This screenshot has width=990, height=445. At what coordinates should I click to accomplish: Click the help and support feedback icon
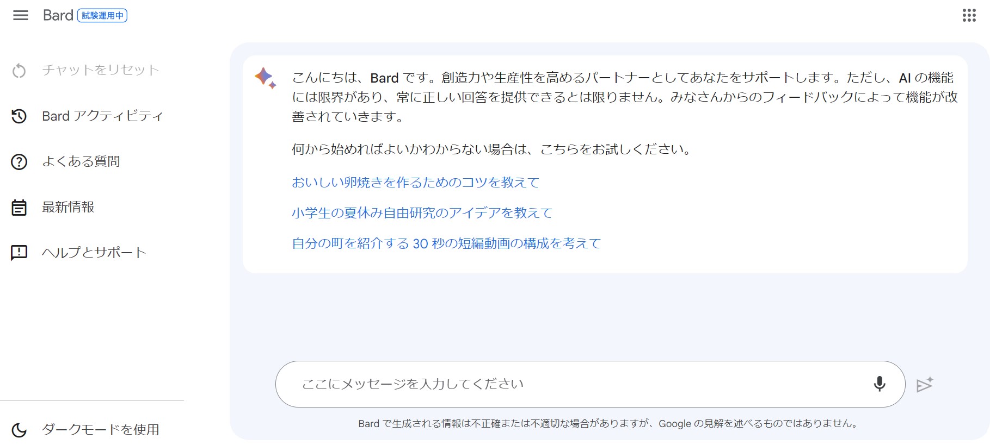[19, 253]
